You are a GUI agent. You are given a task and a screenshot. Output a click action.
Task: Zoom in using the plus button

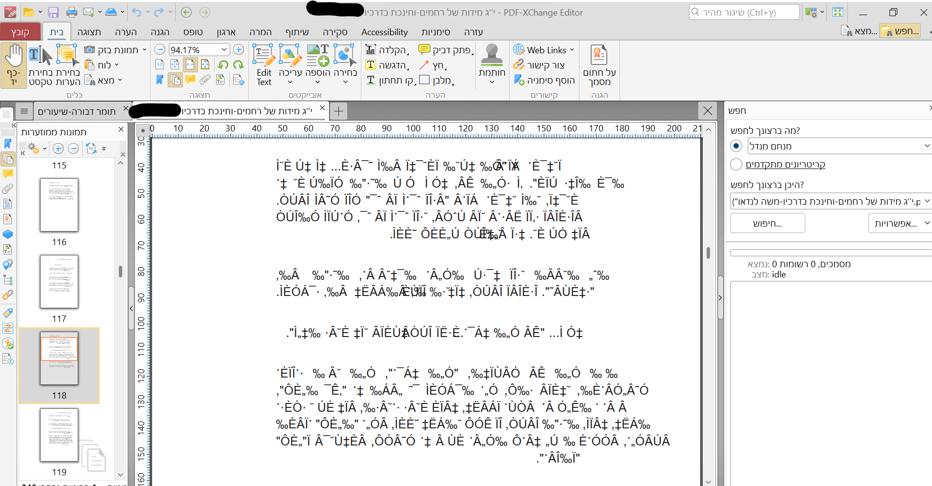(239, 49)
